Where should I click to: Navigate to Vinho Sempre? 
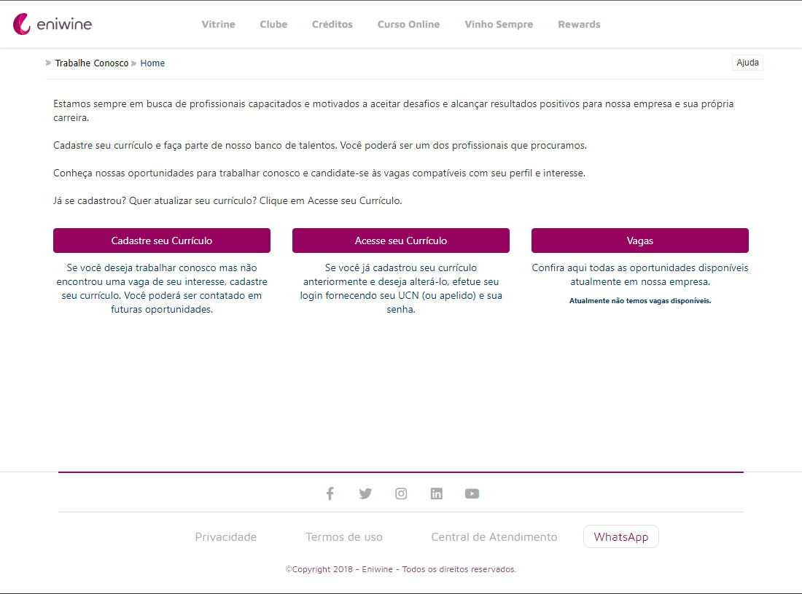(499, 24)
